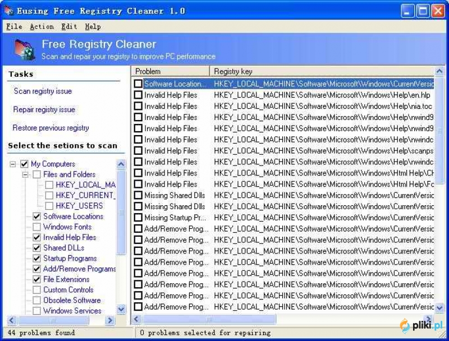Maximize the Eusing Free Registry Cleaner window

423,11
